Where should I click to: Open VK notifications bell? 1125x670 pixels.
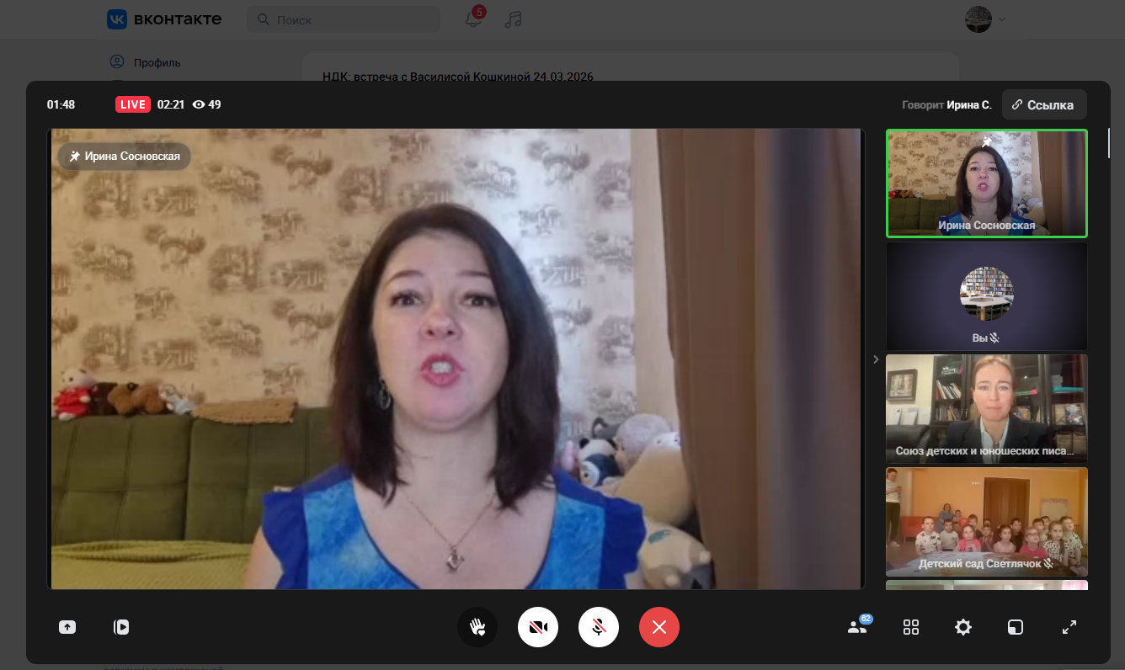pos(474,19)
